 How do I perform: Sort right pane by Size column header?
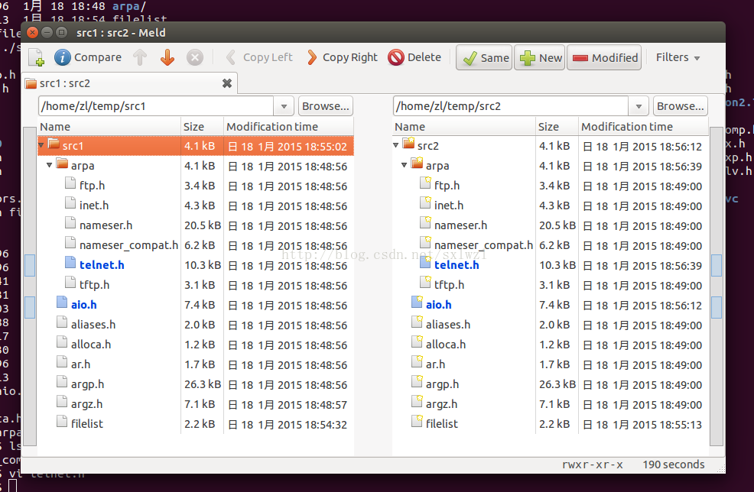[557, 127]
